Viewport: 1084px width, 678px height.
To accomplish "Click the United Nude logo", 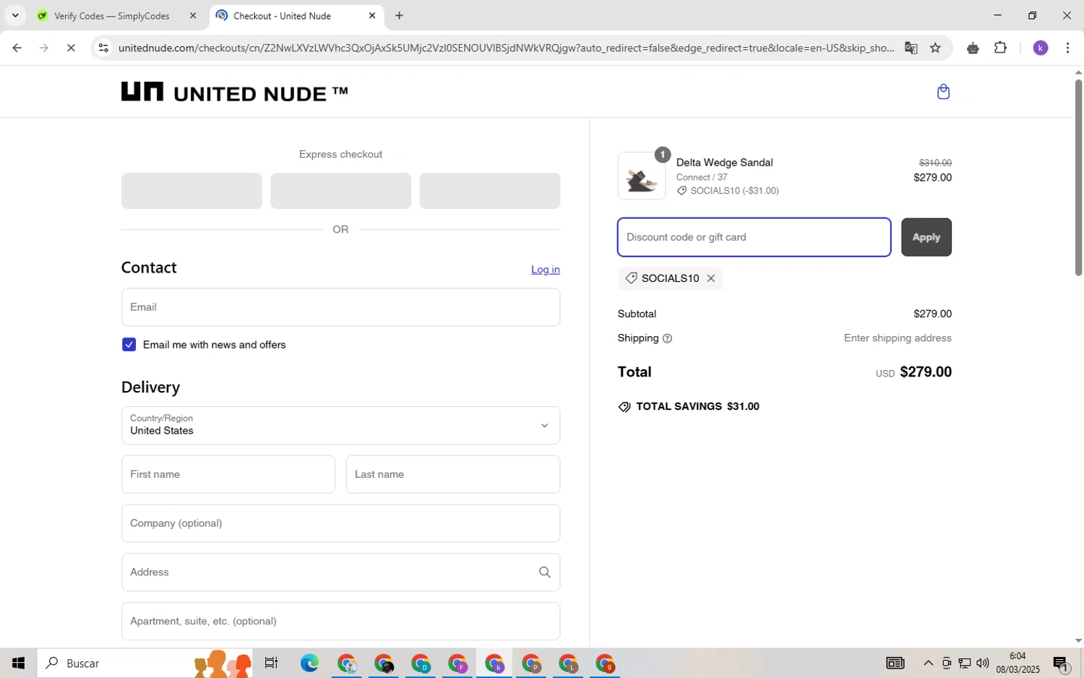I will (235, 93).
